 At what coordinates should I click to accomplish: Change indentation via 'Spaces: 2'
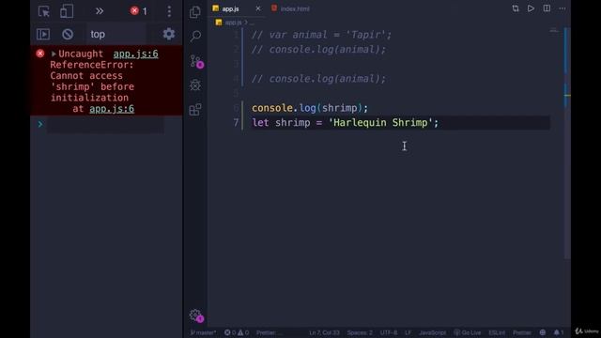pos(360,332)
